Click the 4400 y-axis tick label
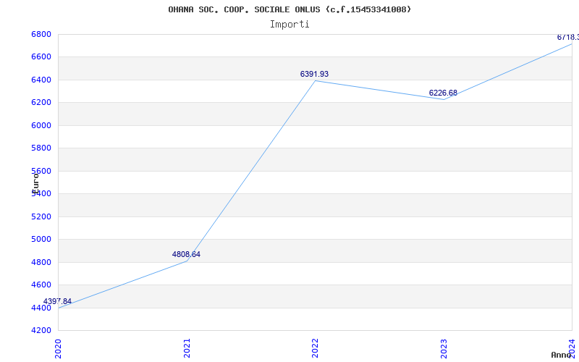The height and width of the screenshot is (362, 579). tap(41, 308)
